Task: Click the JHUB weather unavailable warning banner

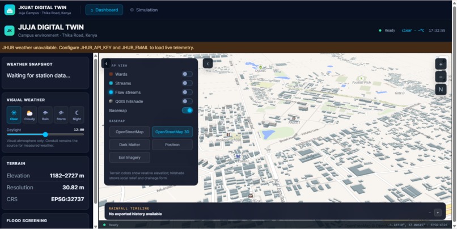Action: (226, 48)
